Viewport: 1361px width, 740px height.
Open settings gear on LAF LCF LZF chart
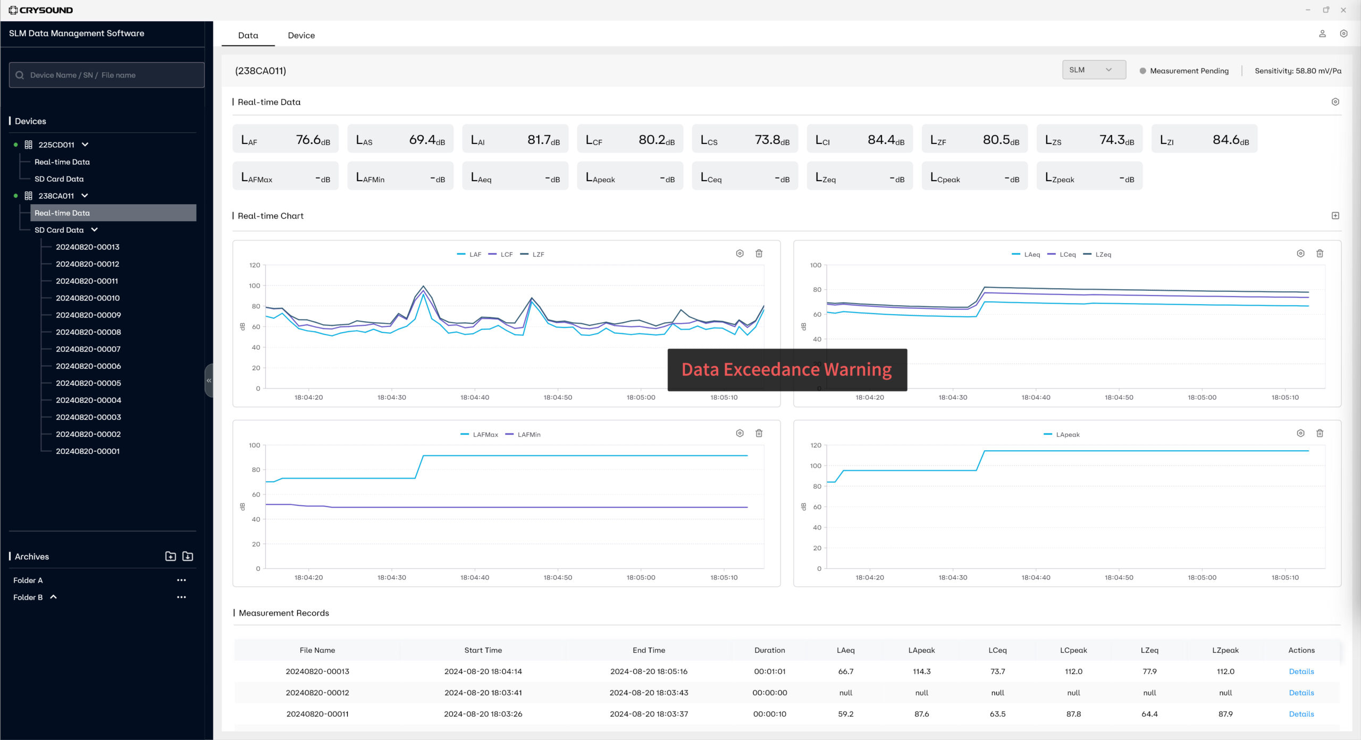[740, 254]
